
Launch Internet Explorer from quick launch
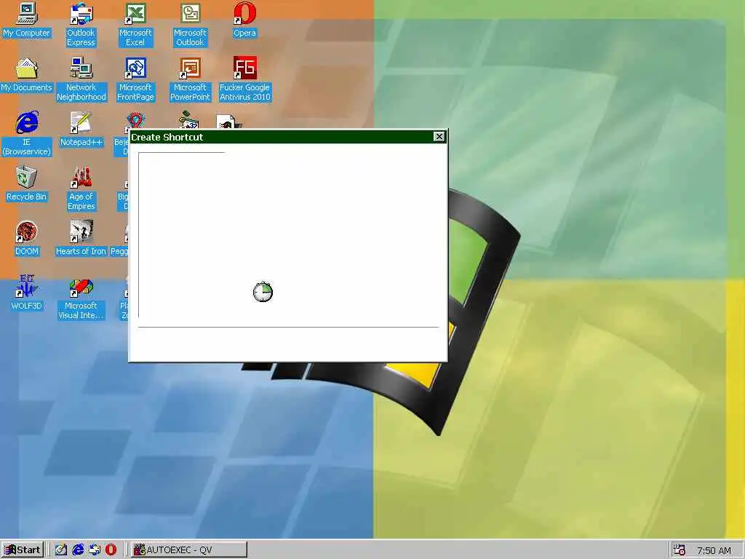click(x=78, y=550)
